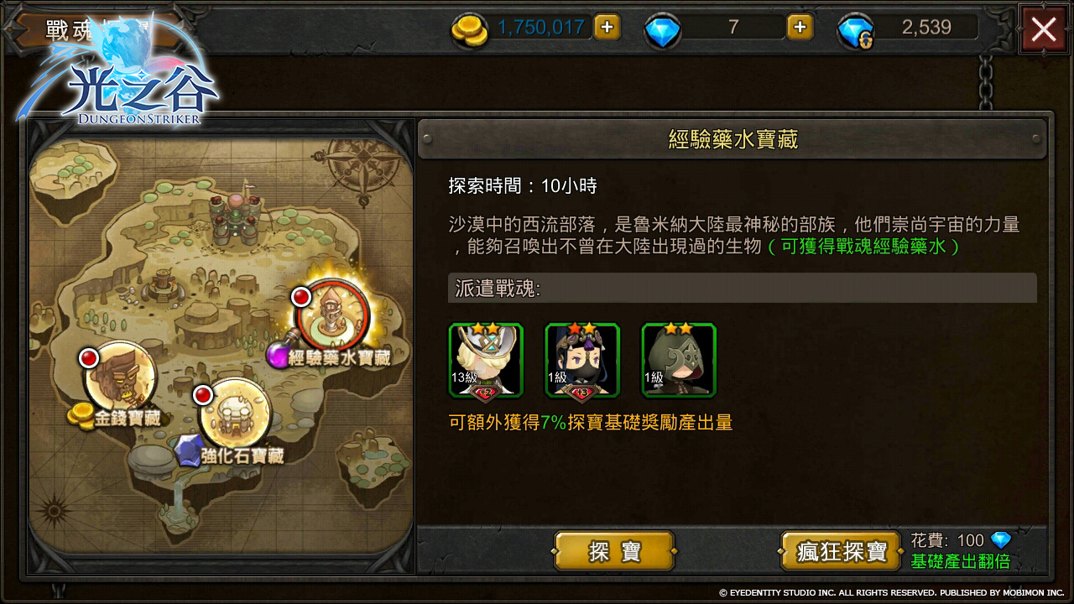
Task: Select 強化石寶藏 location on the map
Action: point(235,414)
